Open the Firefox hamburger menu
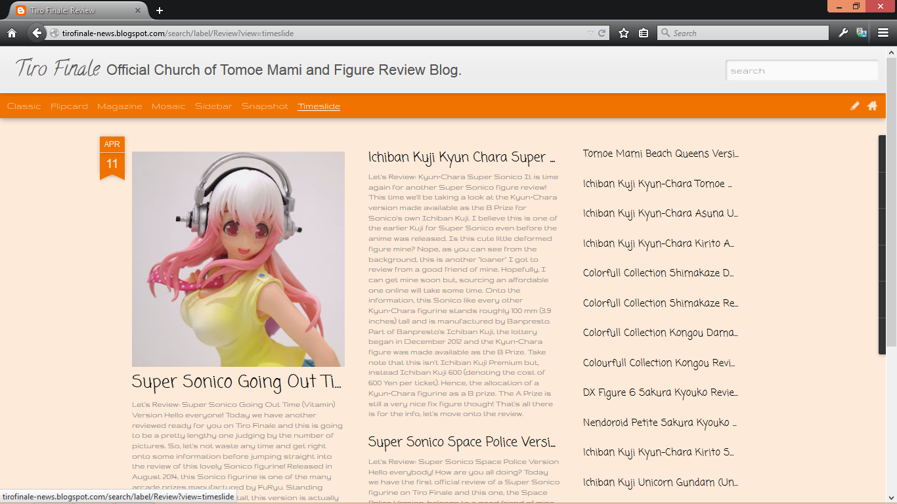This screenshot has height=504, width=897. 883,33
